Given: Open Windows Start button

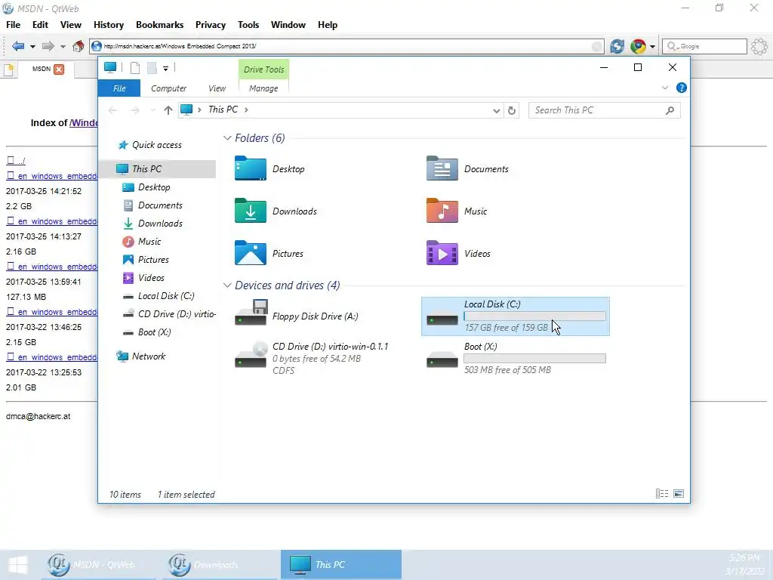Looking at the screenshot, I should click(x=18, y=565).
